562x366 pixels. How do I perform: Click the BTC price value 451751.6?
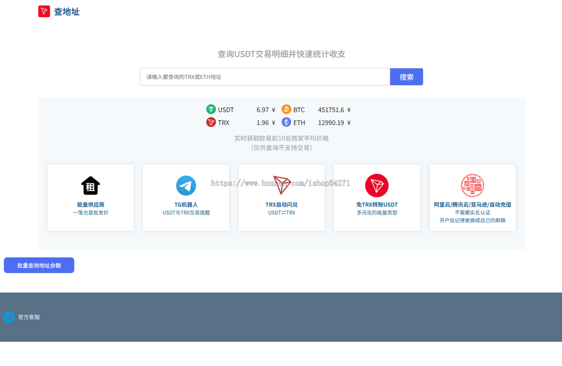pyautogui.click(x=331, y=110)
